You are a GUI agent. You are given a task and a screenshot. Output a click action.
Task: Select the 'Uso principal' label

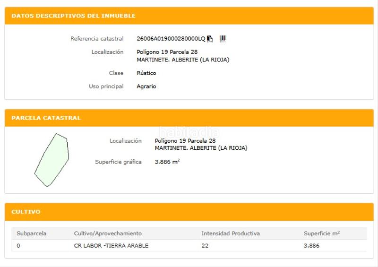(106, 86)
